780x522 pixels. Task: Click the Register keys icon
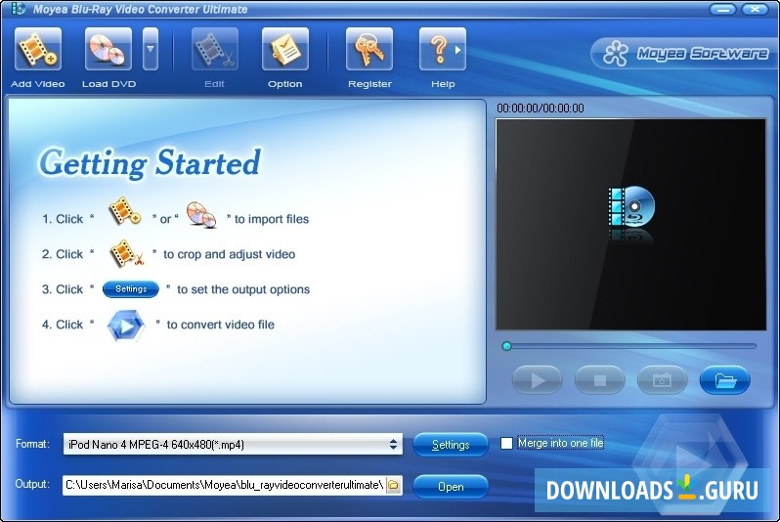(x=369, y=49)
